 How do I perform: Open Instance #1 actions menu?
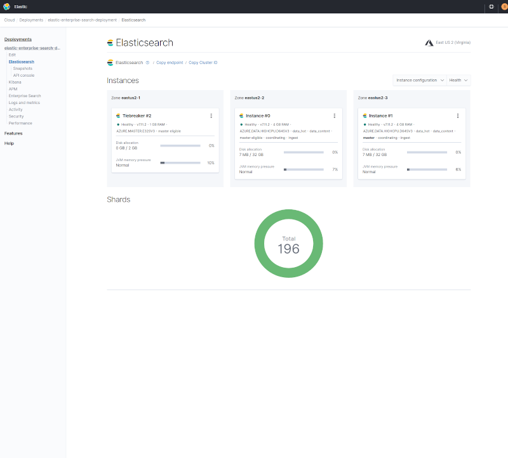click(x=458, y=116)
